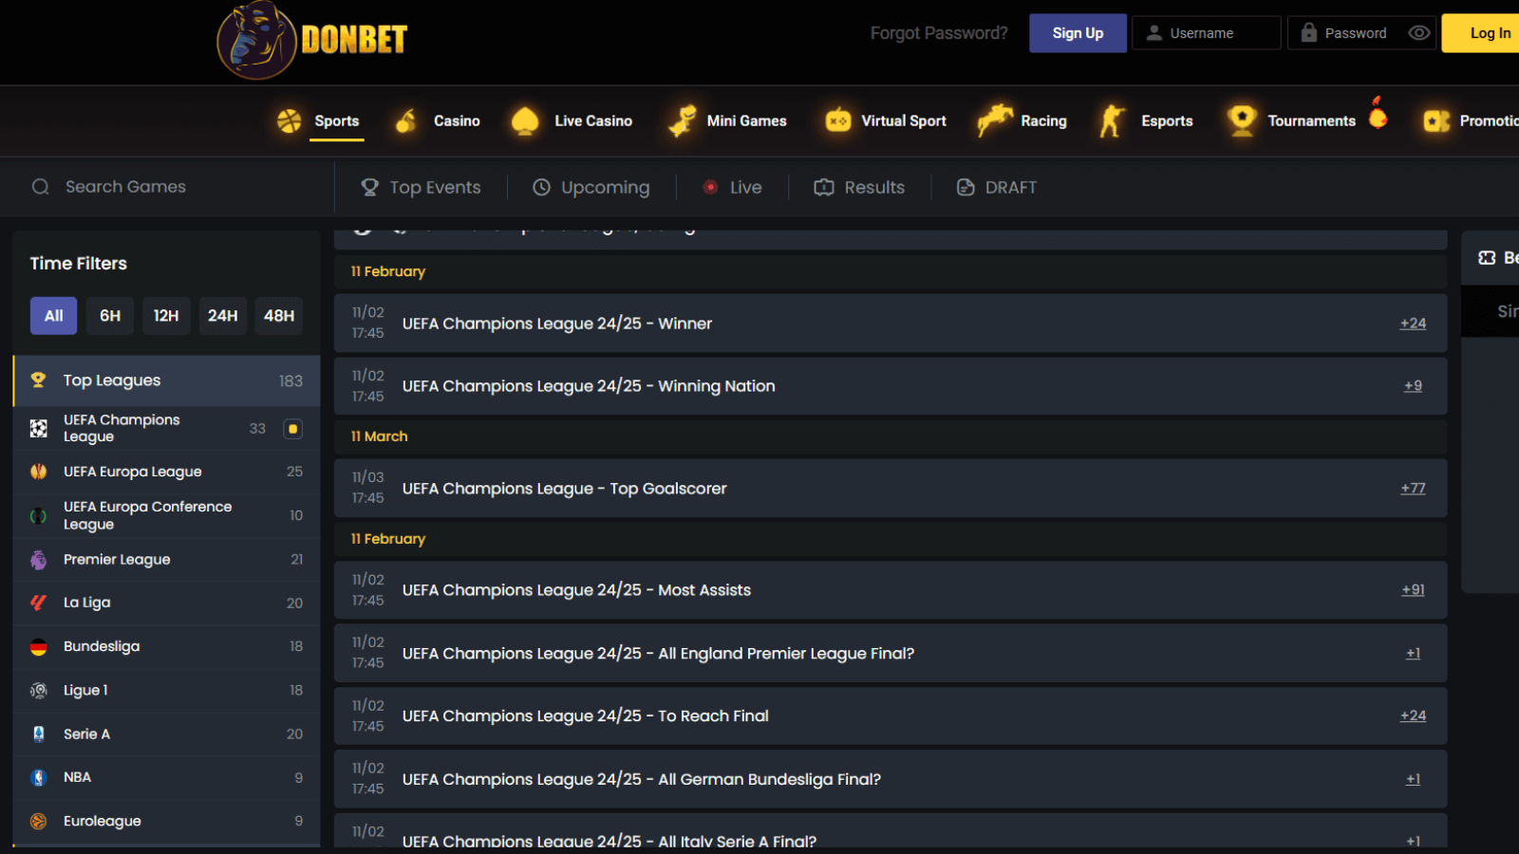Screen dimensions: 1519x854
Task: Click the Tournaments trophy icon
Action: 1240,121
